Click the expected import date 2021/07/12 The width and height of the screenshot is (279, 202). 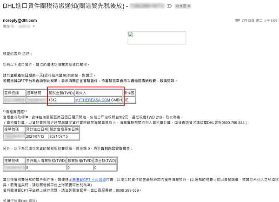pos(35,136)
